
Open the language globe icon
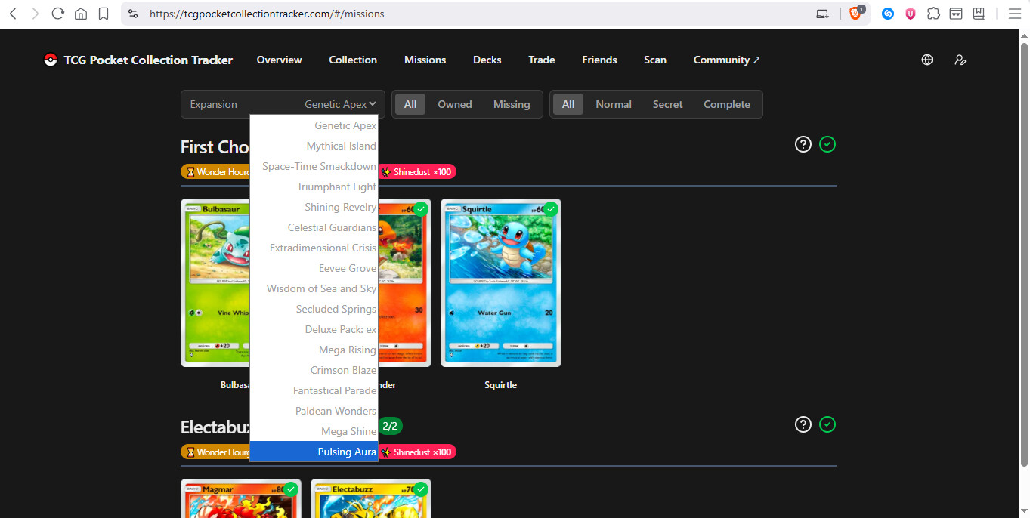pos(927,60)
